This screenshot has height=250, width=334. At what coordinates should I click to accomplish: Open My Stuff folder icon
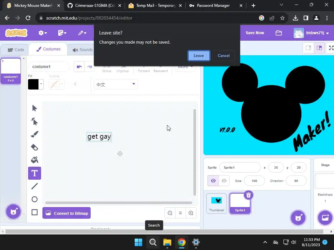(279, 33)
